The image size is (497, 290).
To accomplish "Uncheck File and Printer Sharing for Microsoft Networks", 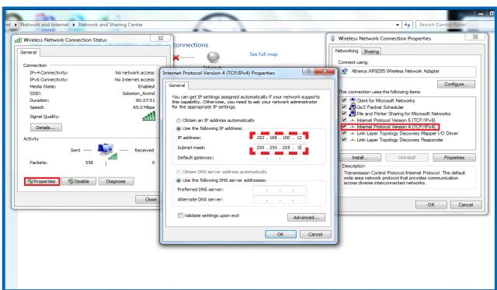I will [344, 114].
